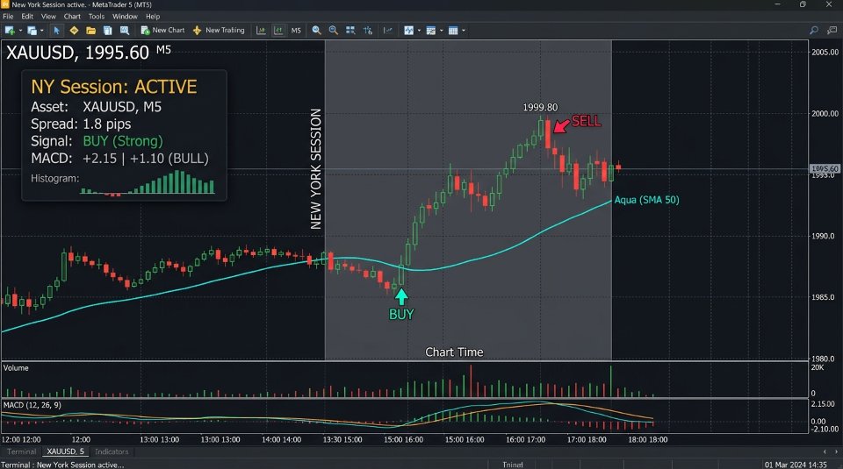Click the Aqua (SMA 50) label
843x469 pixels.
pos(647,200)
